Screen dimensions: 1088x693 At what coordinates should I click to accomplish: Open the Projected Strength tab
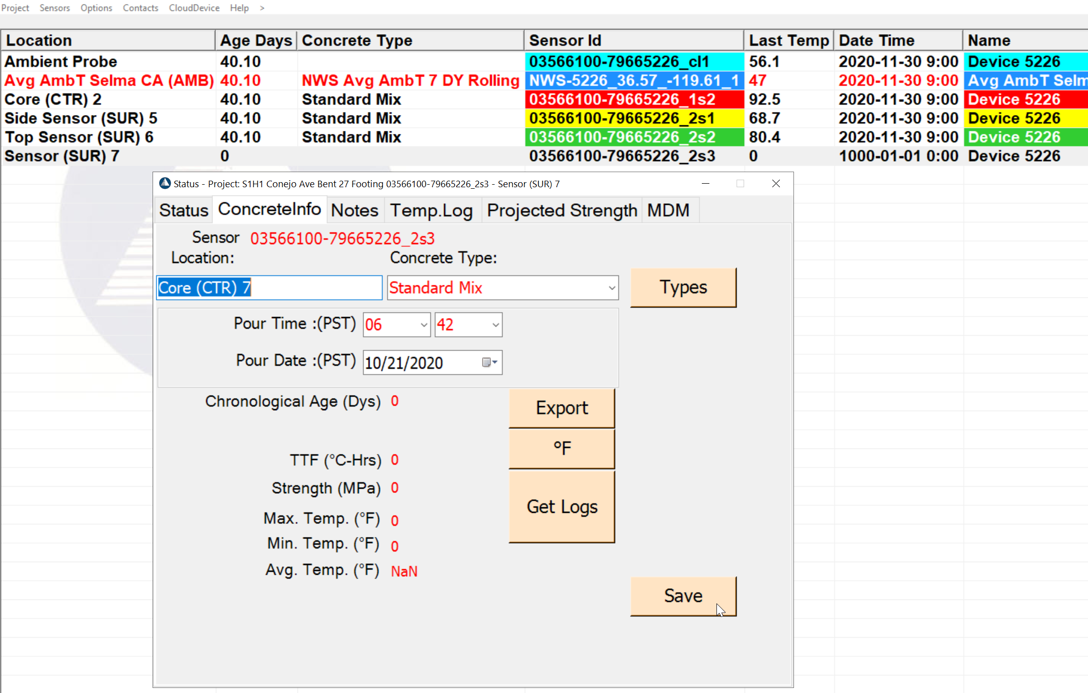[562, 210]
